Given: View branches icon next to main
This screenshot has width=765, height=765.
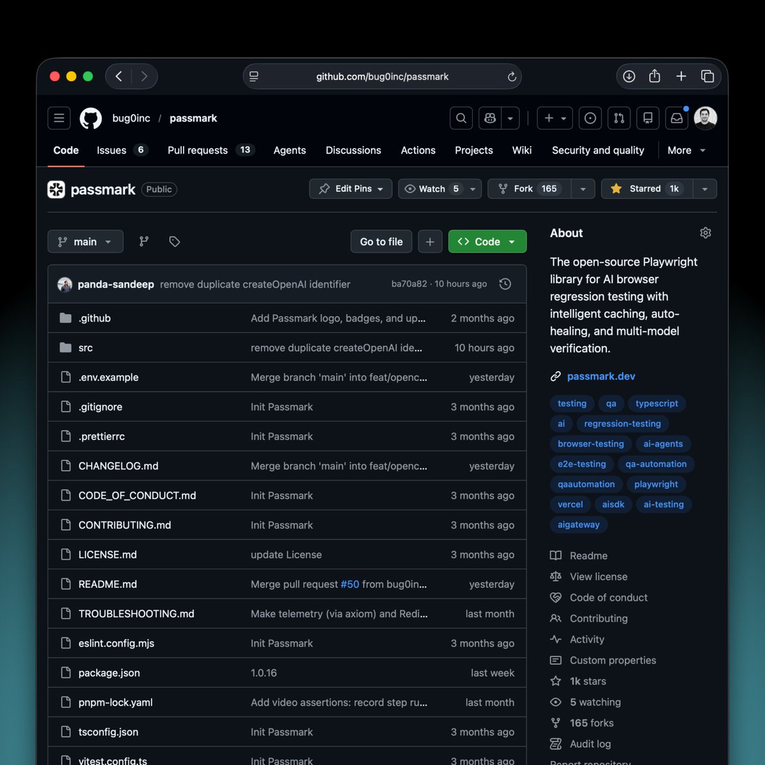Looking at the screenshot, I should pos(144,242).
